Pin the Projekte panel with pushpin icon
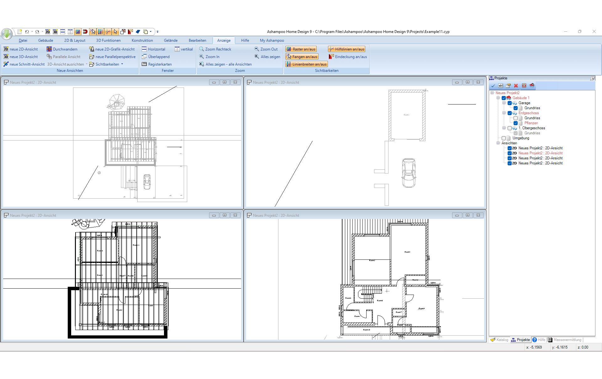 click(592, 78)
